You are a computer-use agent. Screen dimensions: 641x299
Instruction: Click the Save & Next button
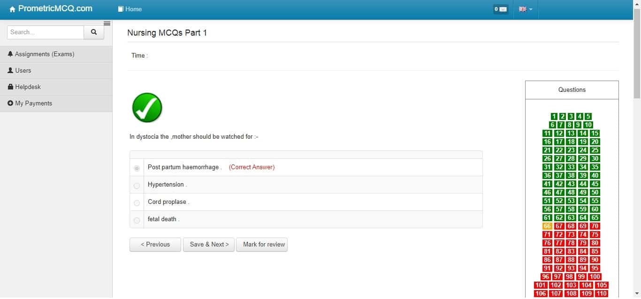coord(209,244)
